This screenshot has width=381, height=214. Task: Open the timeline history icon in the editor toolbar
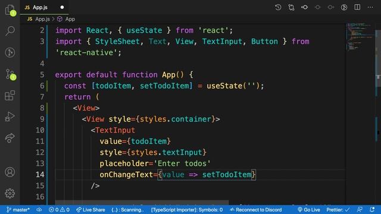click(278, 7)
